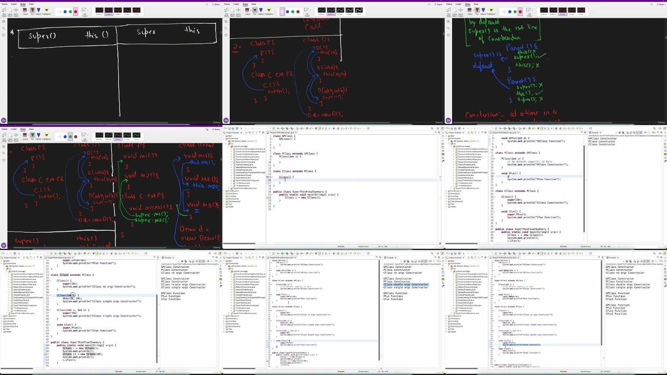Image resolution: width=667 pixels, height=375 pixels.
Task: Open Draw tab in top-middle OneNote panel
Action: [x=245, y=4]
